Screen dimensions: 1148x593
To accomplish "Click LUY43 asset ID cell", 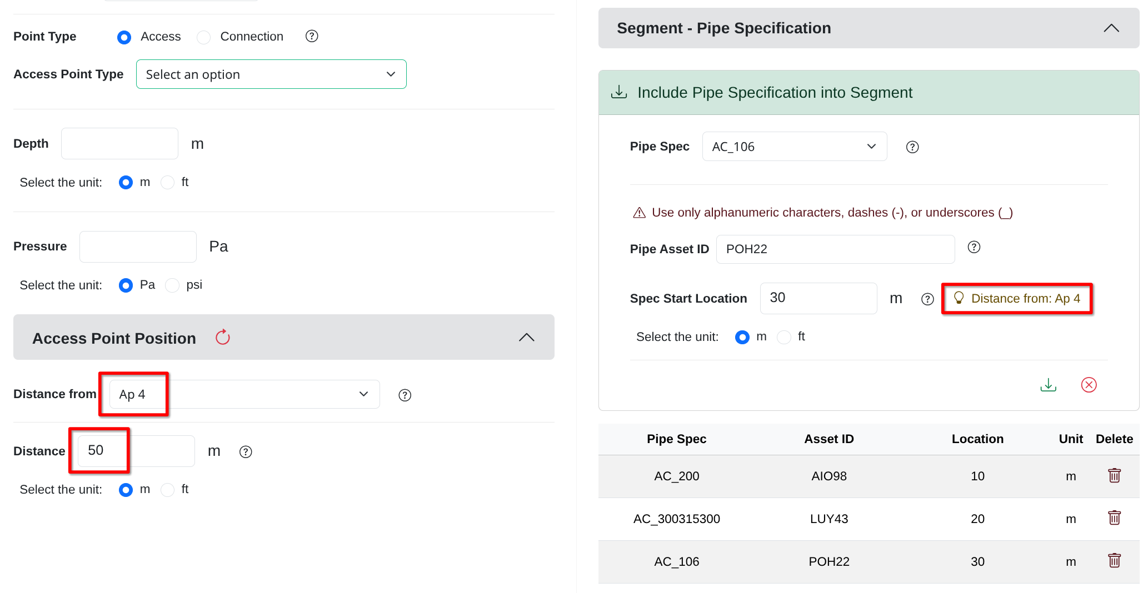I will point(829,519).
